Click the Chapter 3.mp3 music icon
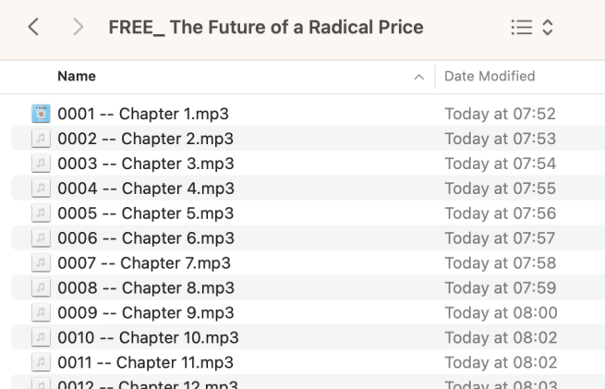This screenshot has width=605, height=389. [x=41, y=164]
